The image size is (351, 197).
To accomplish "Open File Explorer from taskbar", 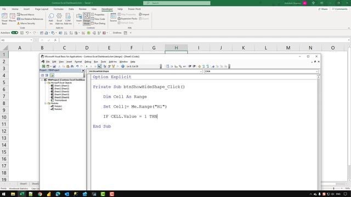I will tap(13, 194).
